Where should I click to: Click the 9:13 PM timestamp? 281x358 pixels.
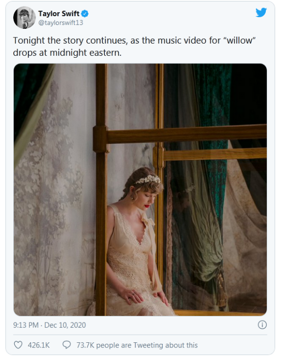25,325
